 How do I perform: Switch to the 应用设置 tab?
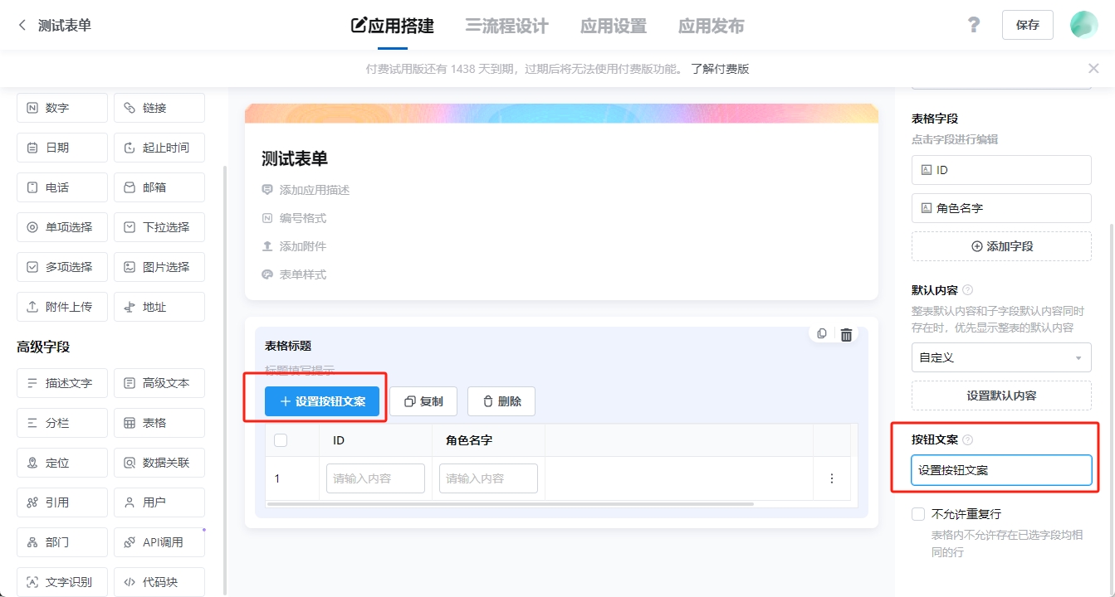pos(613,25)
